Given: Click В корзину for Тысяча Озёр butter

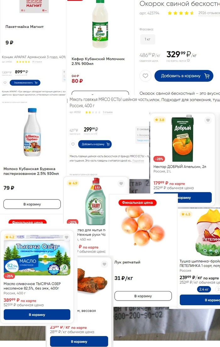Looking at the screenshot, I should pyautogui.click(x=37, y=314).
